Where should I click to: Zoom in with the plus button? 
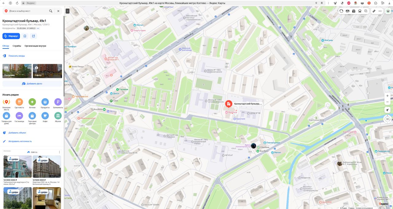pyautogui.click(x=387, y=96)
